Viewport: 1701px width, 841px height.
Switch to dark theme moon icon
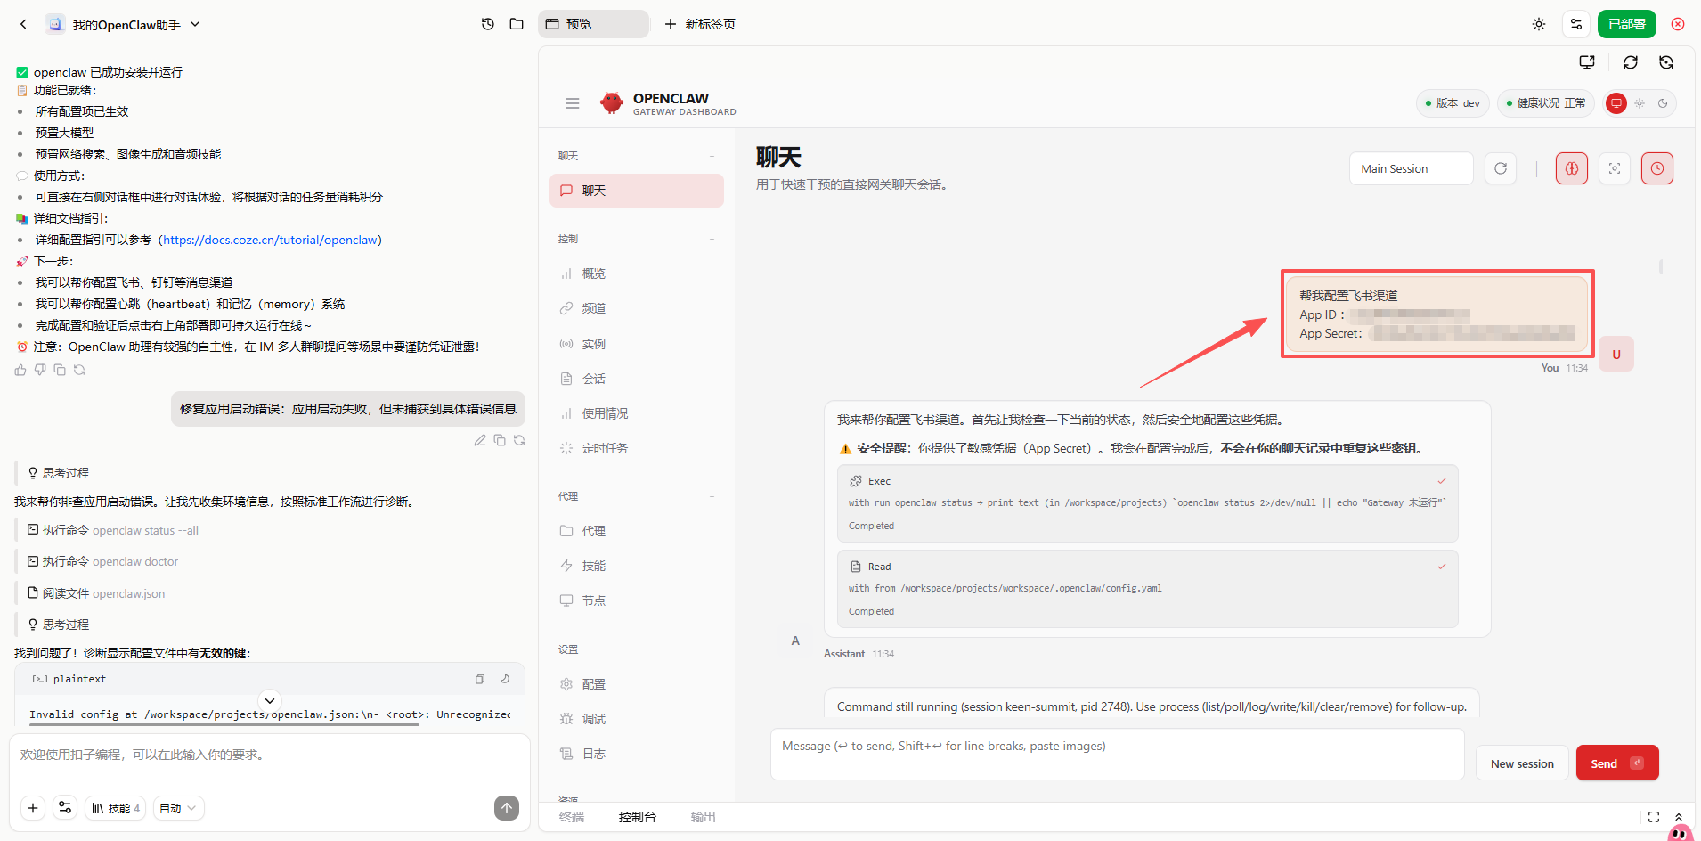click(x=1663, y=103)
